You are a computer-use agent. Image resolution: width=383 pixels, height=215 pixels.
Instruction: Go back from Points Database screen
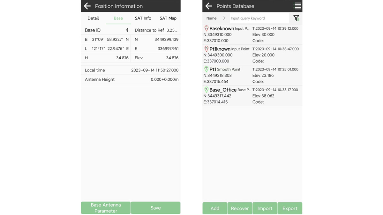209,6
